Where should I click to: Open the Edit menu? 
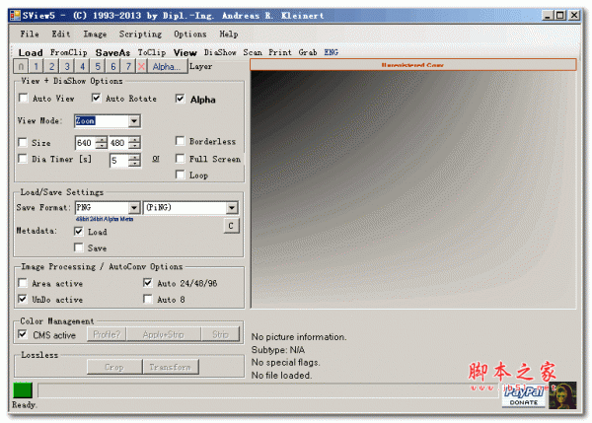tap(61, 35)
